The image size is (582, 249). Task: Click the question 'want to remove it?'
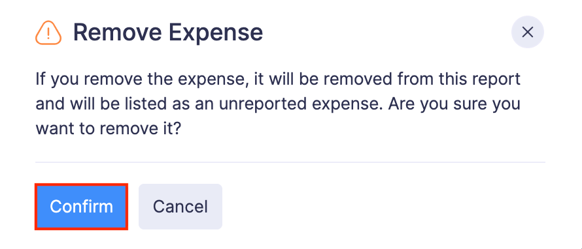tap(109, 130)
